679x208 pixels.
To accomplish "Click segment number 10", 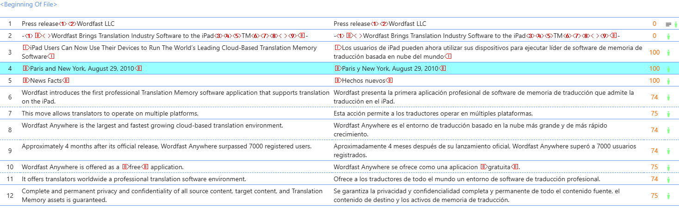I will tap(10, 167).
